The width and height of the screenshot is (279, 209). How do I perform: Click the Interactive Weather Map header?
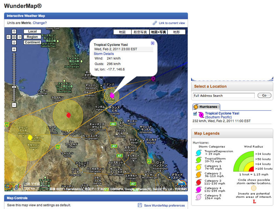(96, 16)
